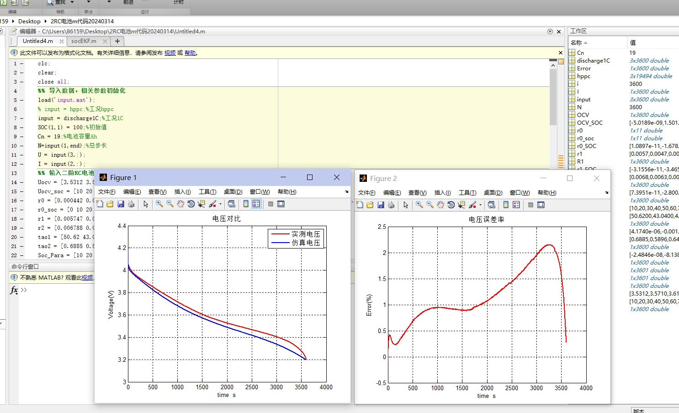Click red 实测电压 legend entry in Figure 1

(296, 234)
